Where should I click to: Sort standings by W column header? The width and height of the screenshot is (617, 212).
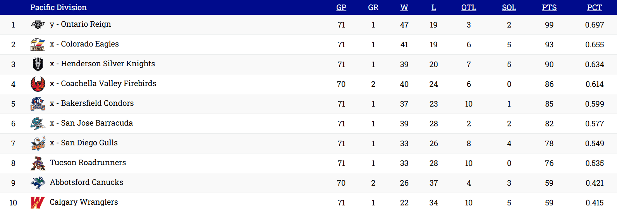404,7
